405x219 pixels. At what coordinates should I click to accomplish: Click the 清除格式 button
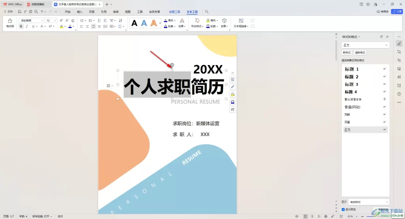click(x=360, y=52)
